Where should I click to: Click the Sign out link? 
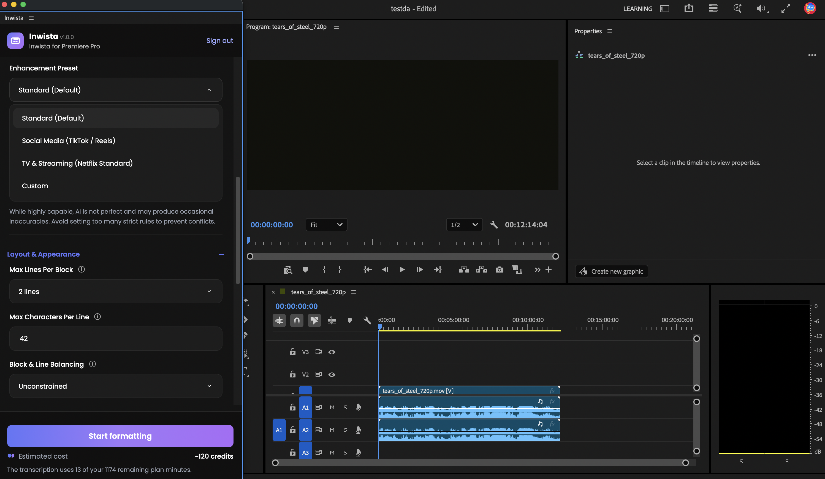pyautogui.click(x=220, y=40)
